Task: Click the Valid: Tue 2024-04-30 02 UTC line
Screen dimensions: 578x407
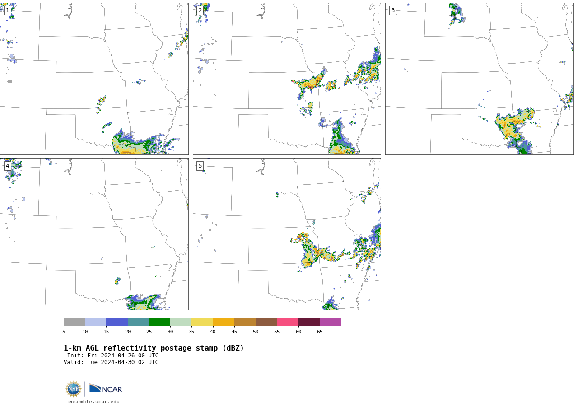Action: click(111, 362)
